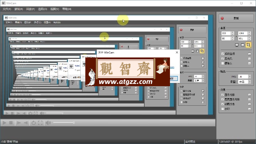Open the 选项(O) menu
Viewport: 256px width, 144px height.
click(43, 9)
